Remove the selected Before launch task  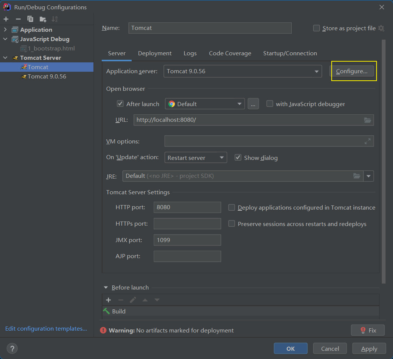[121, 300]
